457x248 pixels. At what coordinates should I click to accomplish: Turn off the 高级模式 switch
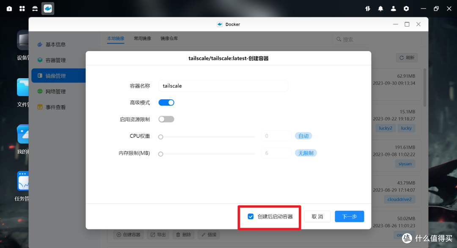166,103
